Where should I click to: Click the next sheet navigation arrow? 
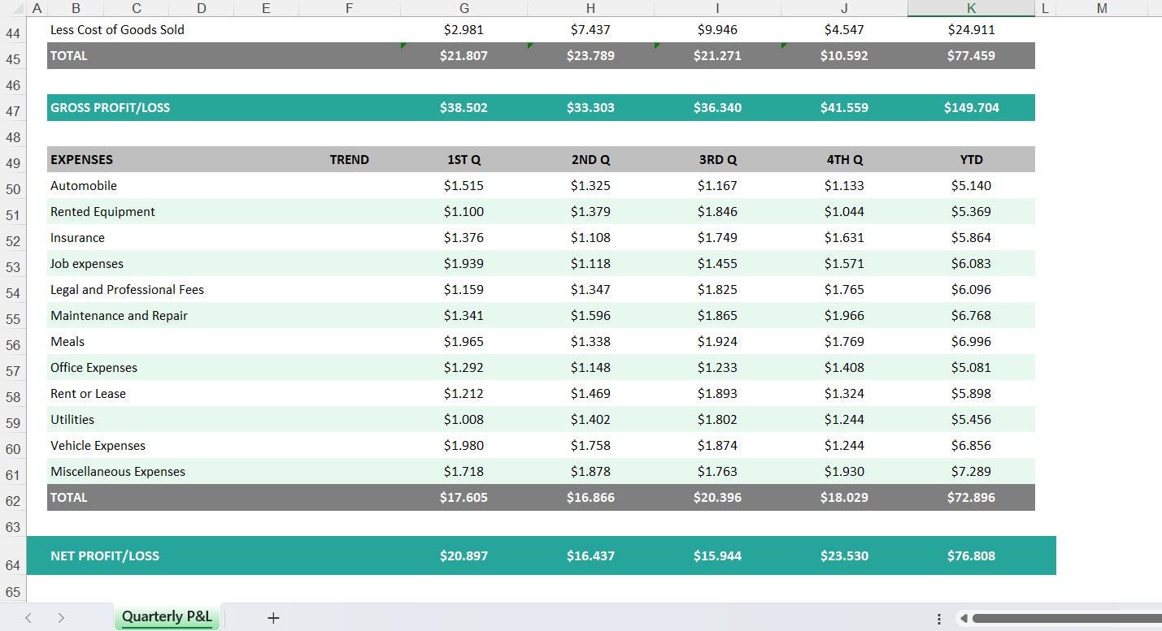pos(63,618)
